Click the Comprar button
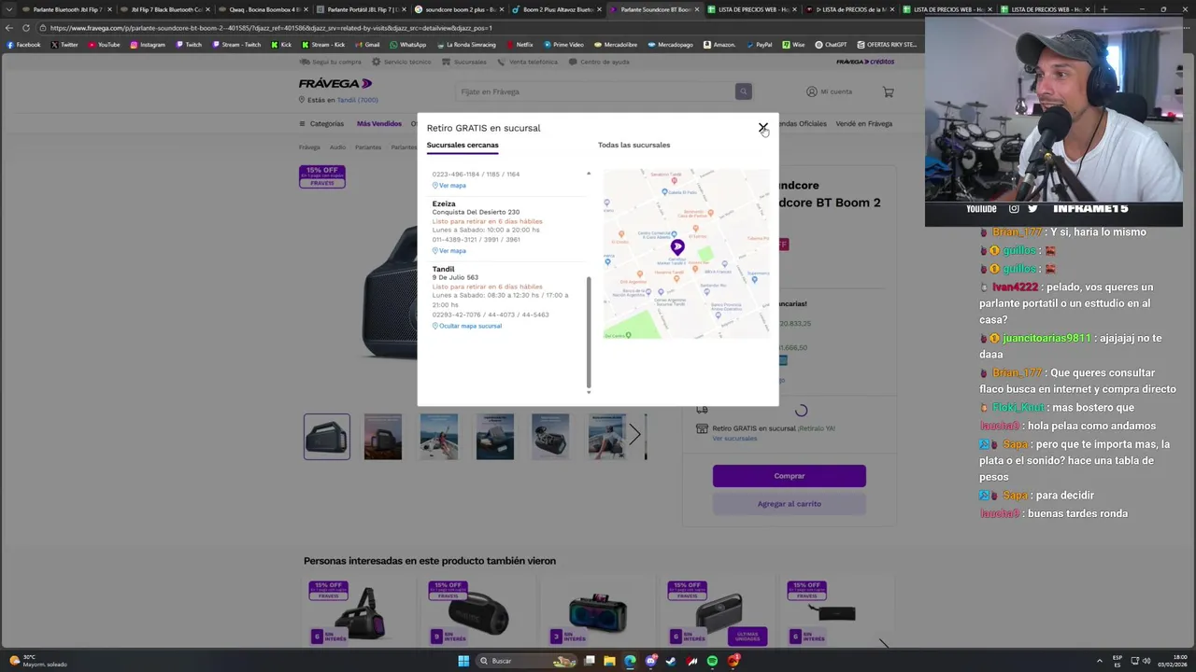 [x=789, y=476]
